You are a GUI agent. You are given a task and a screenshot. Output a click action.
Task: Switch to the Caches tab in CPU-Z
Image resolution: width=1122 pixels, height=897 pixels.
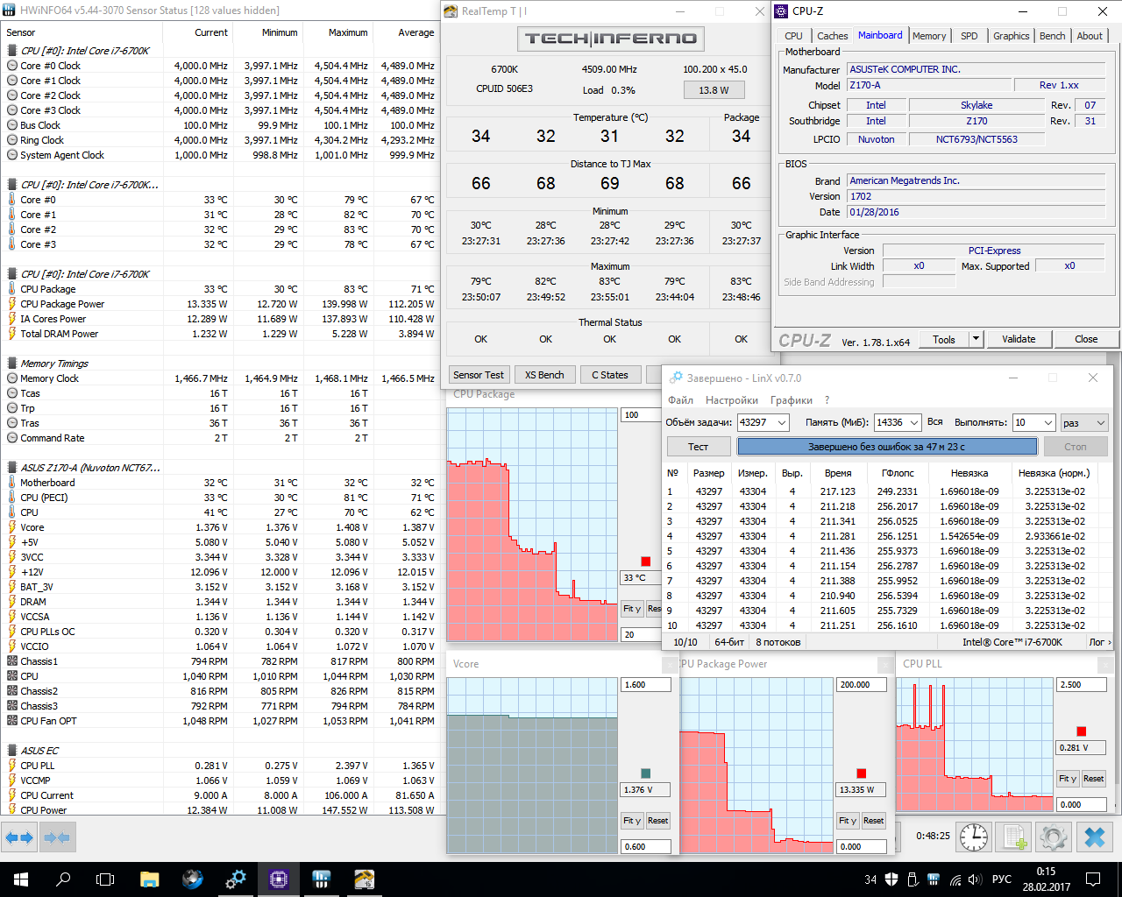[x=832, y=36]
